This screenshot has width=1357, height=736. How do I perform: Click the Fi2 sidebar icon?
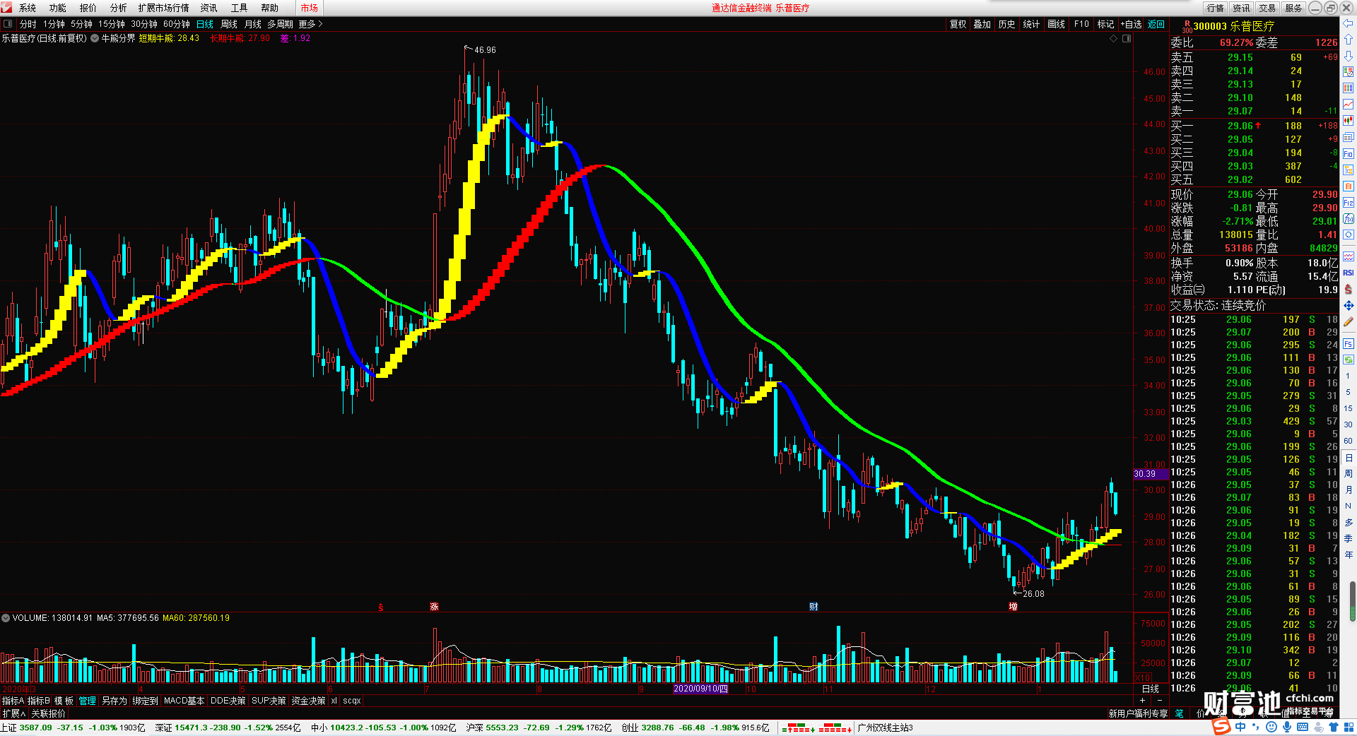tap(1348, 202)
